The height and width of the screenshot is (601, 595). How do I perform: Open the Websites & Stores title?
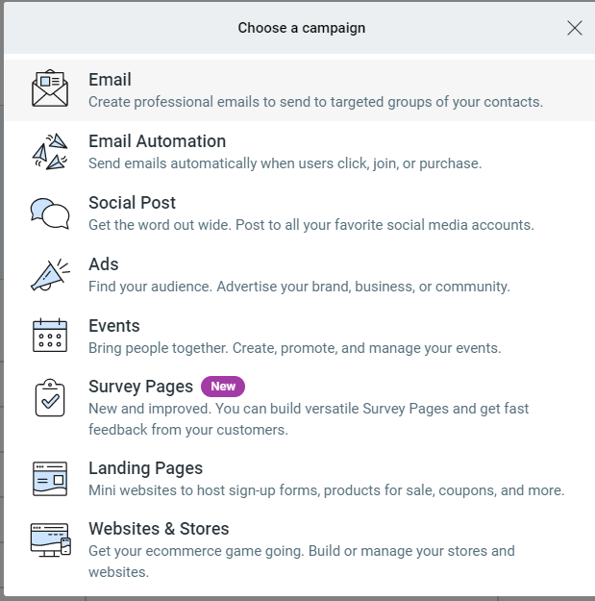[x=159, y=529]
